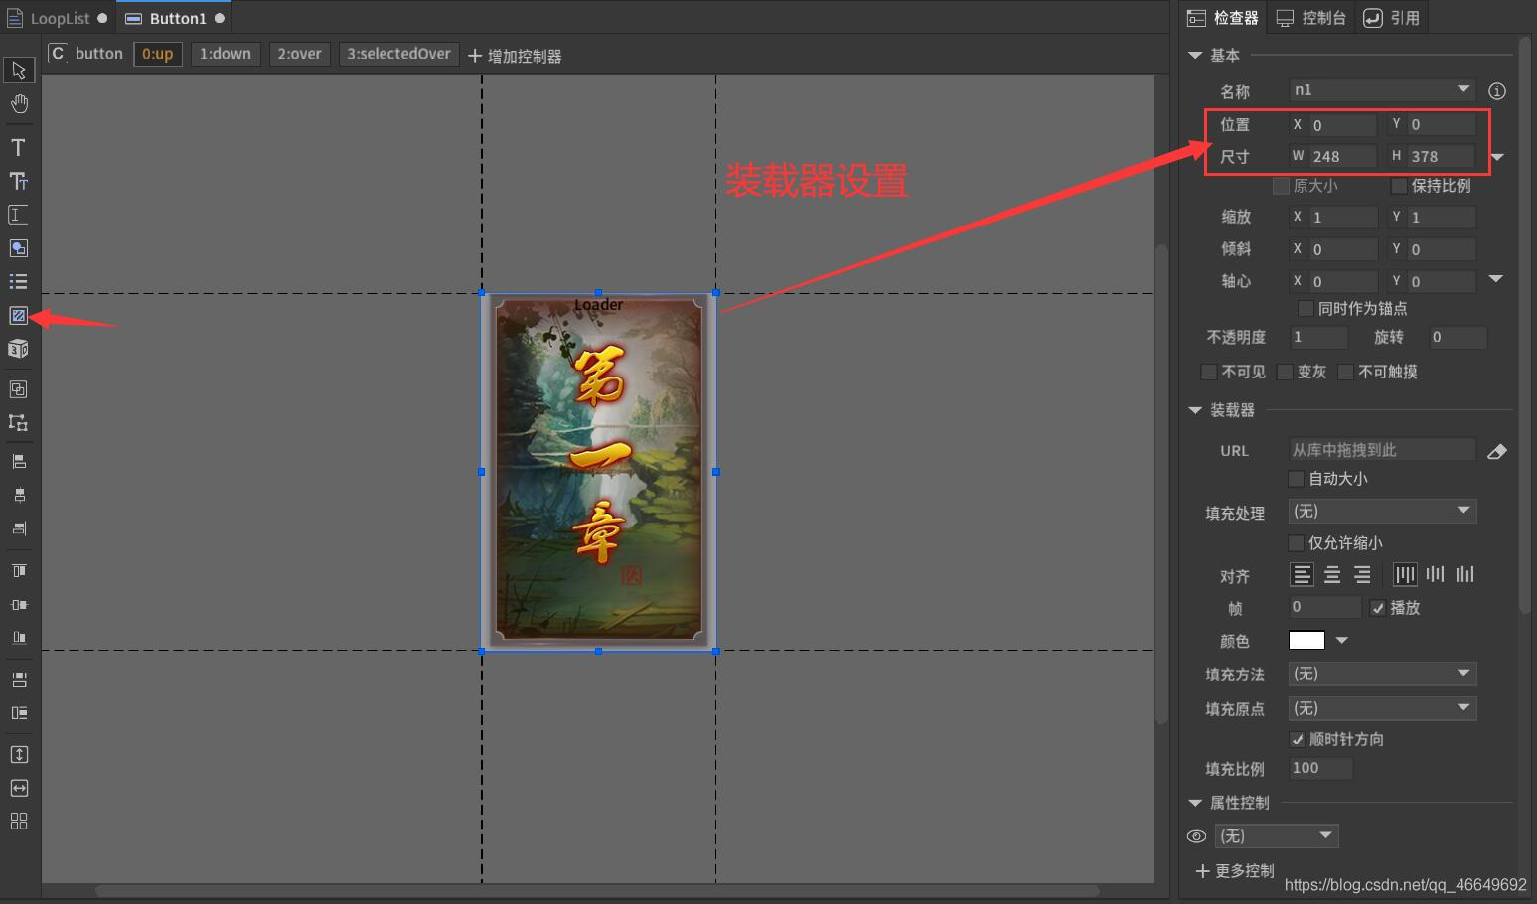Select the Loader tool icon

point(18,316)
